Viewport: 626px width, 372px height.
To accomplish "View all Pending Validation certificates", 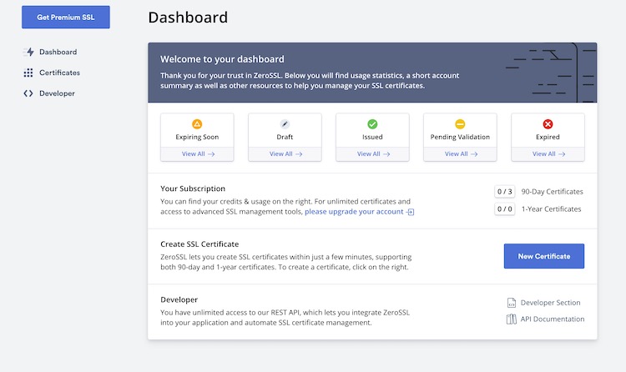I will point(461,154).
